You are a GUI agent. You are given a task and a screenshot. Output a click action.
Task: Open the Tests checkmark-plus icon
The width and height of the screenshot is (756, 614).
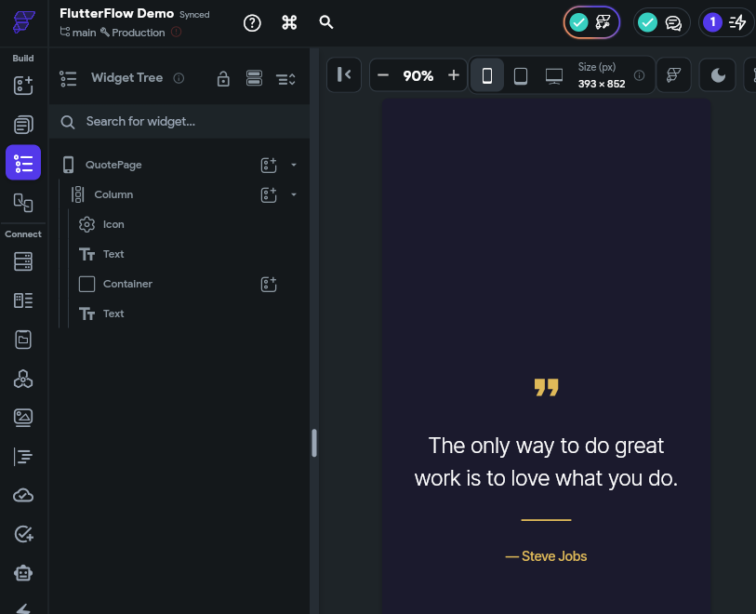pyautogui.click(x=23, y=534)
